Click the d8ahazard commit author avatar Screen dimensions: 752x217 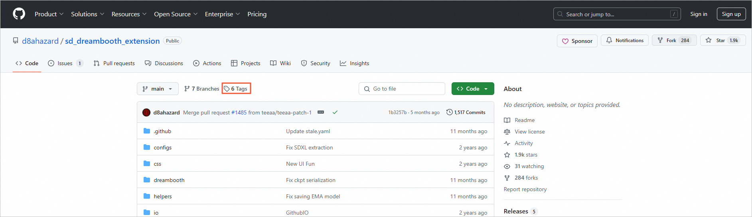[146, 112]
